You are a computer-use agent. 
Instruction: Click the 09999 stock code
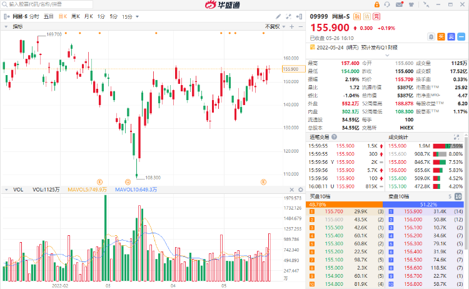click(x=319, y=16)
